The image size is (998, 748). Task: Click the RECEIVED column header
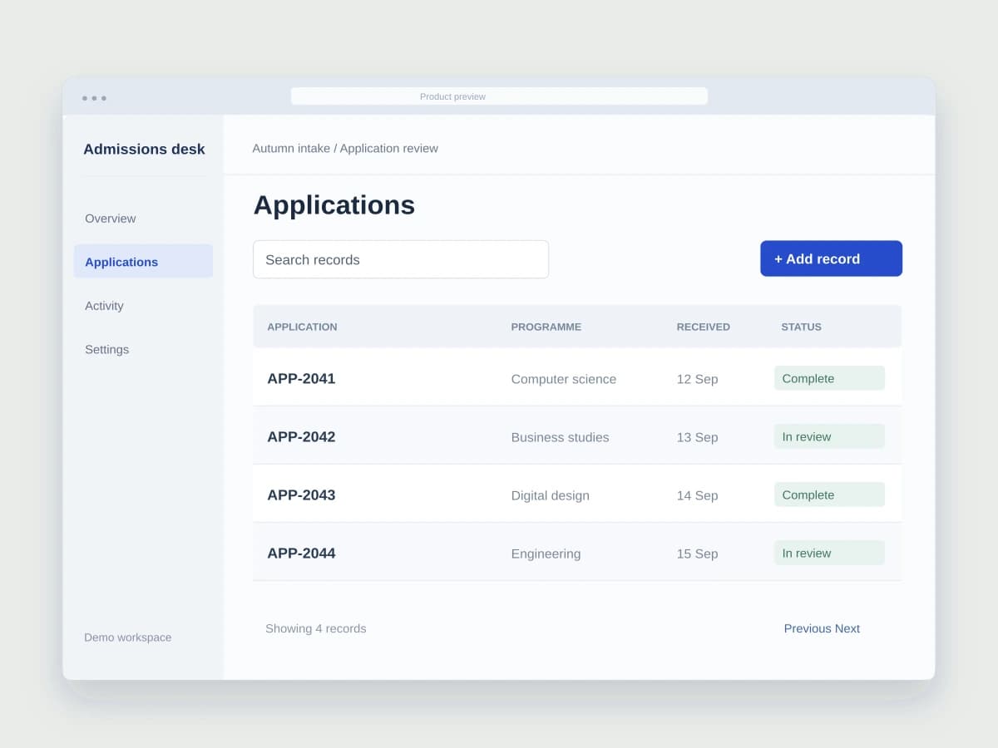click(703, 327)
